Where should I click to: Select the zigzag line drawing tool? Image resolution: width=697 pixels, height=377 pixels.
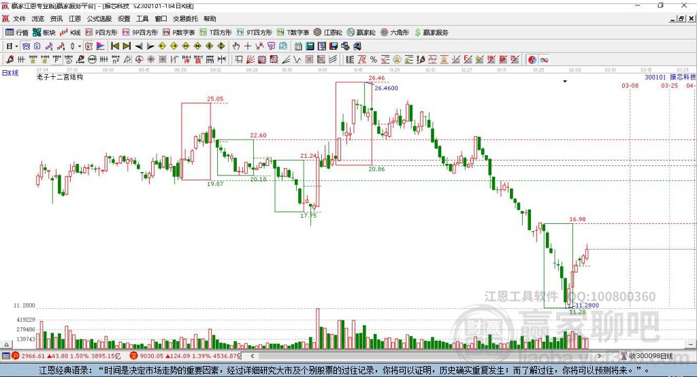pyautogui.click(x=297, y=59)
